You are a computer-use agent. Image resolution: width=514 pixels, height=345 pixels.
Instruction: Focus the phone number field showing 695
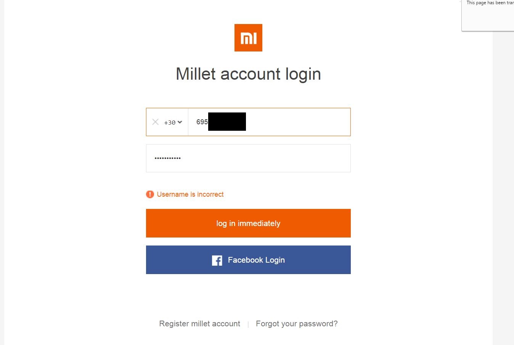(297, 122)
